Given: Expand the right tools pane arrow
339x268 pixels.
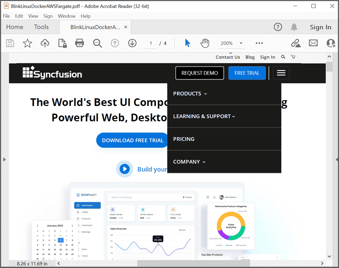Looking at the screenshot, I should click(337, 159).
